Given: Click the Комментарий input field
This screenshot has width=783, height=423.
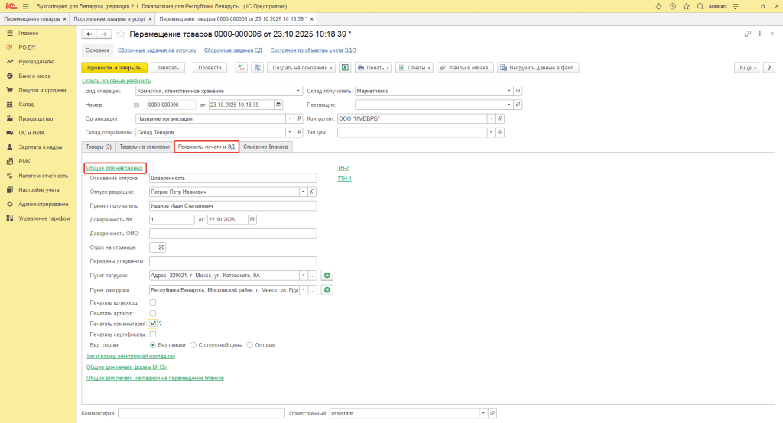Looking at the screenshot, I should (201, 413).
